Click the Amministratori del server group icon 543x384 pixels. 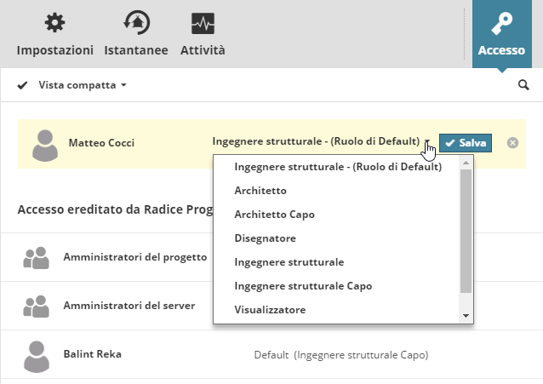click(x=36, y=306)
